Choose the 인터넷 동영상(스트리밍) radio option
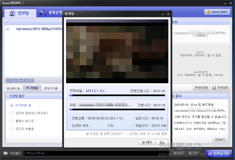 (12, 113)
